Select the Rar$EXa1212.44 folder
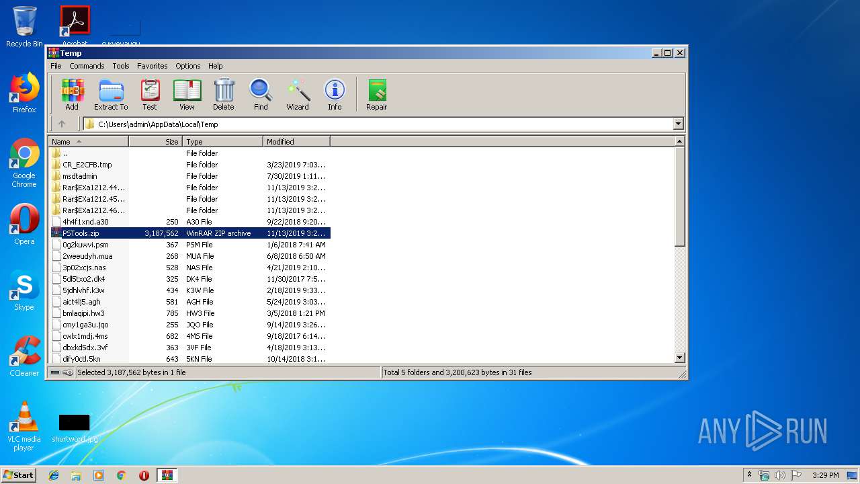The width and height of the screenshot is (860, 484). pos(189,188)
